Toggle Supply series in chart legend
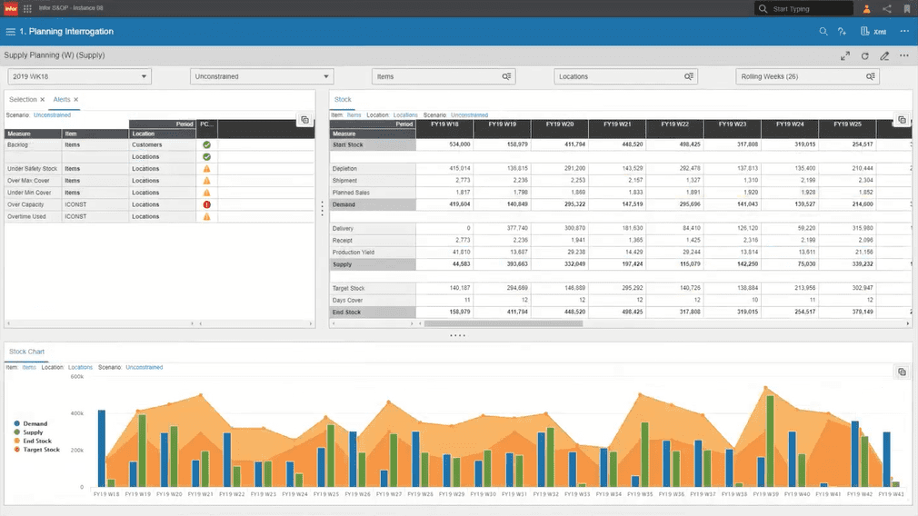Viewport: 918px width, 516px height. [x=33, y=432]
